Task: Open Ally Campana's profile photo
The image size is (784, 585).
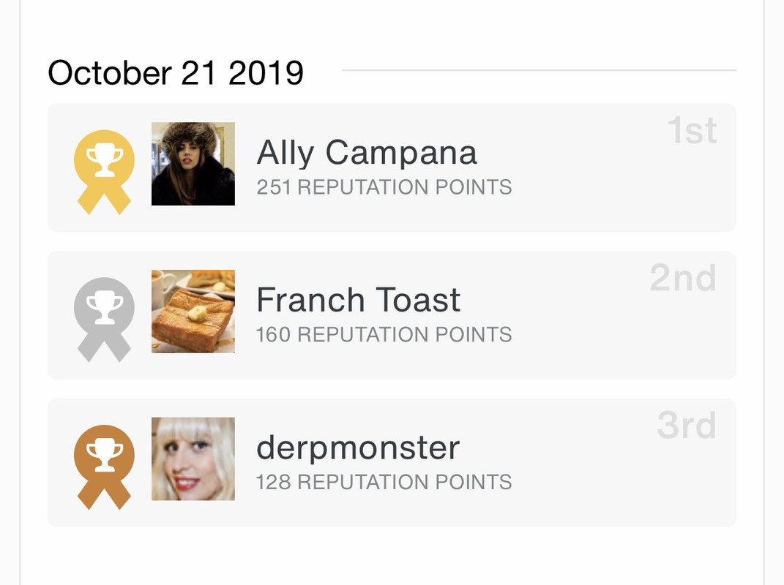Action: pos(193,164)
